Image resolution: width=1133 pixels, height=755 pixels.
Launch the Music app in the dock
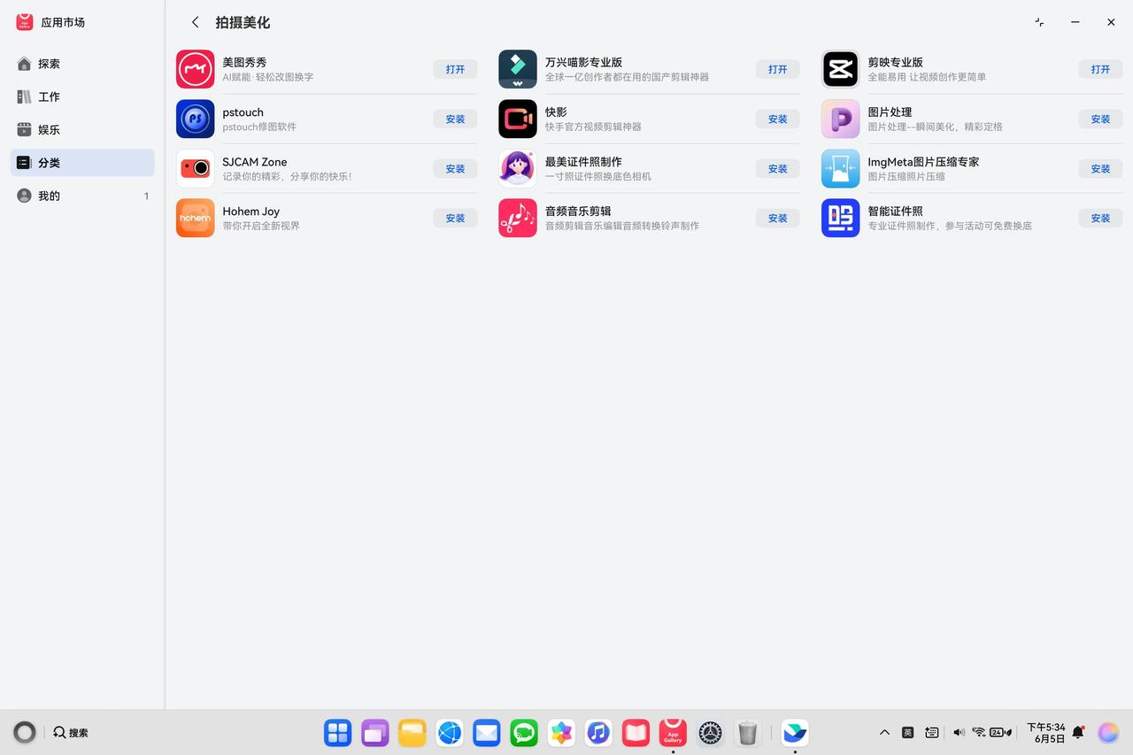pyautogui.click(x=598, y=733)
